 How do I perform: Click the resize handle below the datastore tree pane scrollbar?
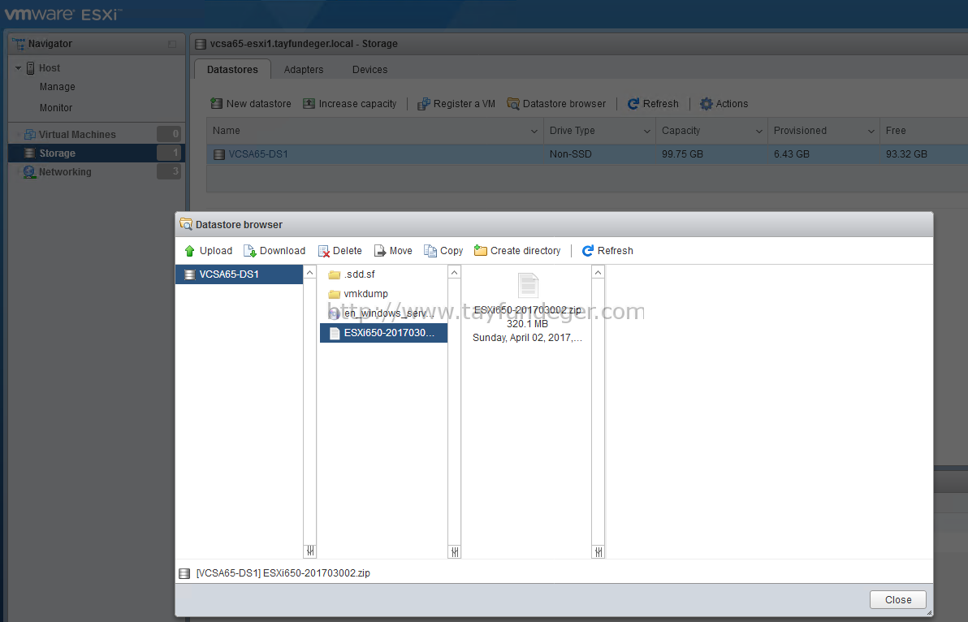(310, 551)
